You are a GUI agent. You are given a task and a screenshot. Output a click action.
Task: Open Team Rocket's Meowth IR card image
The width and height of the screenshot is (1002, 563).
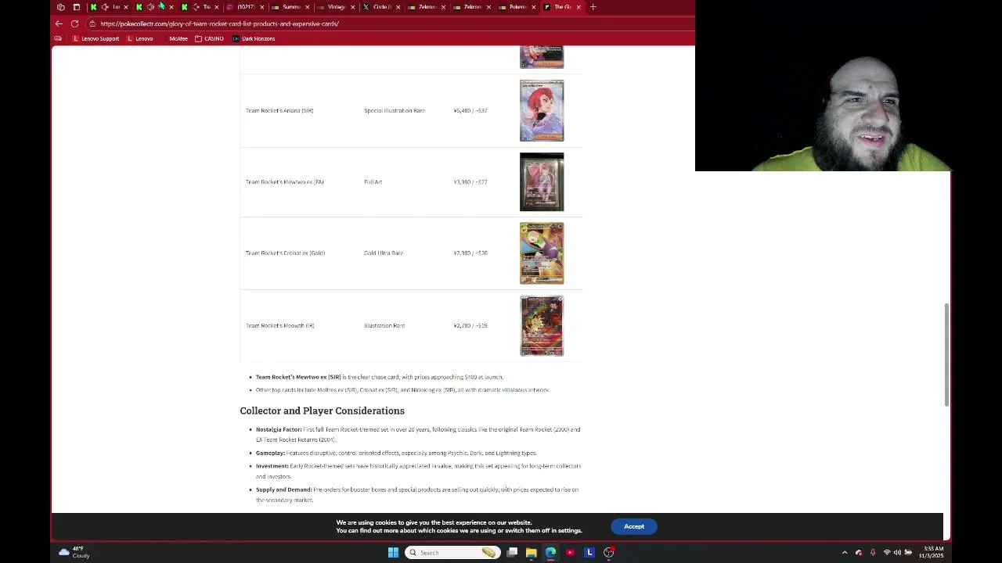pos(542,325)
